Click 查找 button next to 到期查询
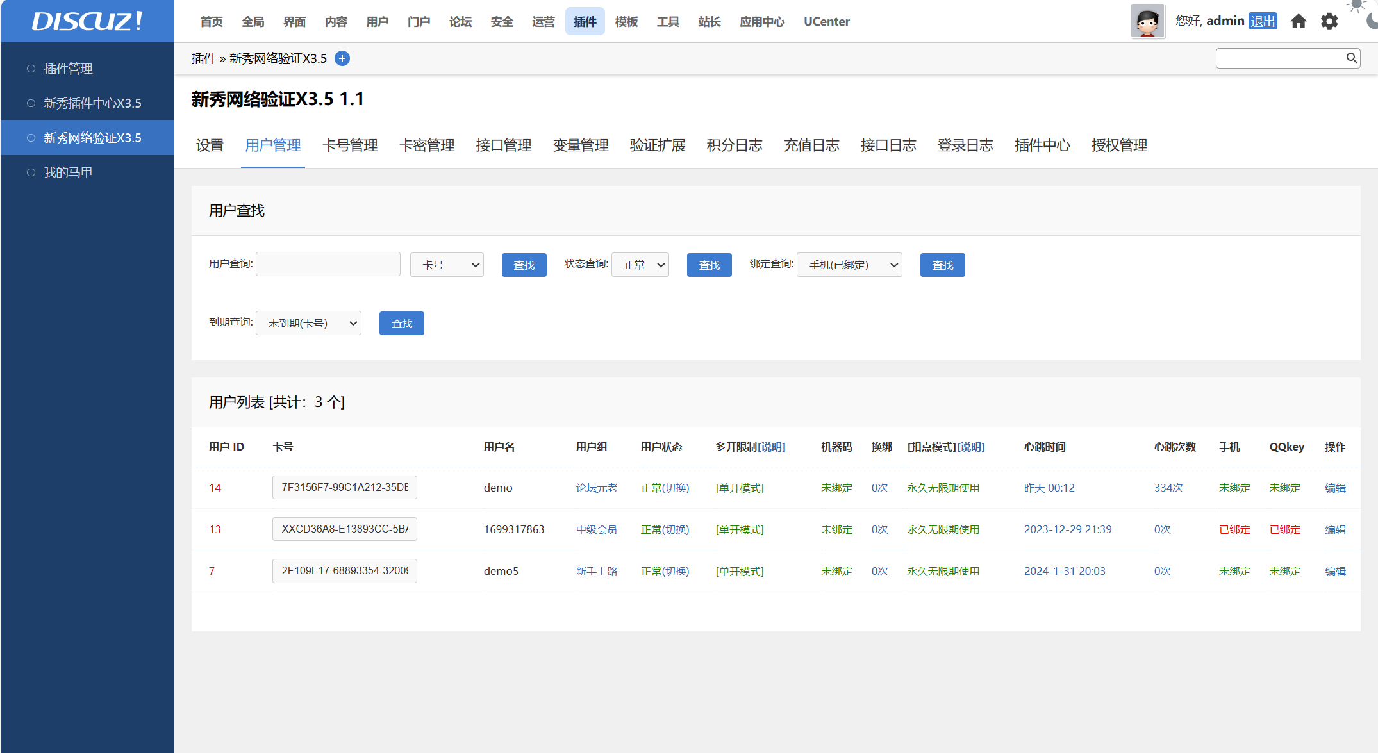 [x=402, y=323]
